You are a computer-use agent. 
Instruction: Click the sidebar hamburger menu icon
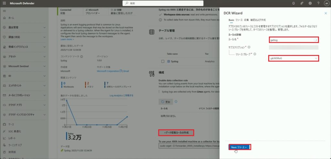coord(4,11)
